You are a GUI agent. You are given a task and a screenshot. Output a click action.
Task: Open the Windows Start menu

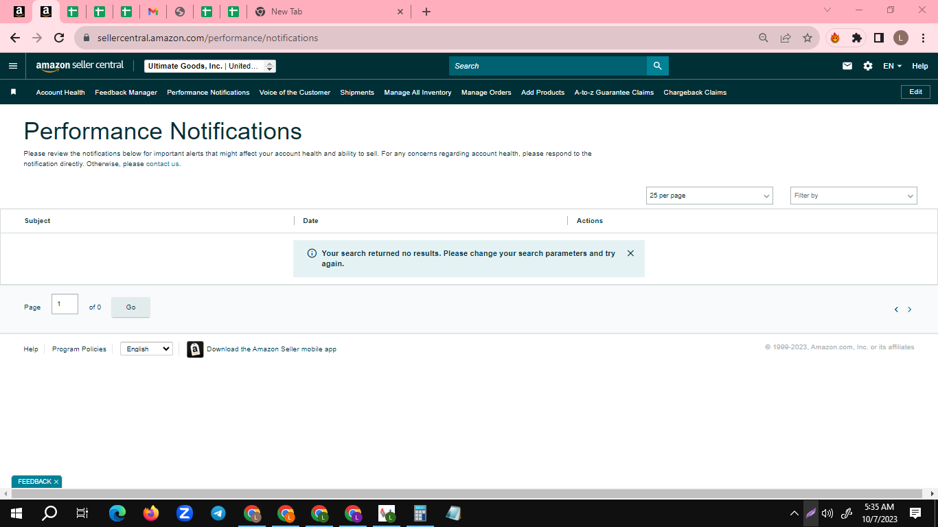(16, 513)
